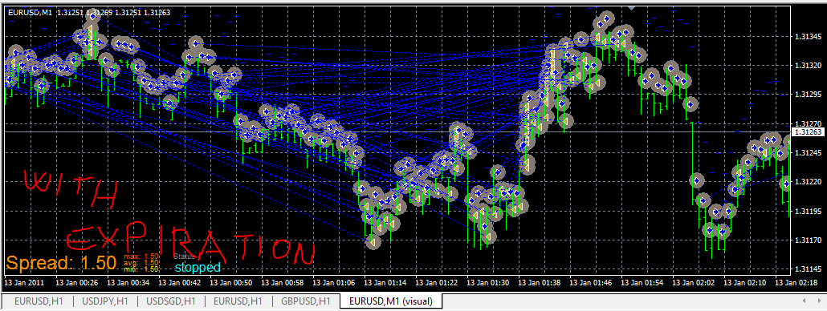Click the highlighted 1.31263 current price label

[807, 131]
